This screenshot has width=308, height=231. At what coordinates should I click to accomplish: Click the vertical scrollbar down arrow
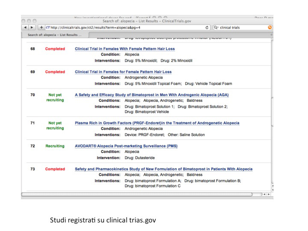pyautogui.click(x=272, y=190)
